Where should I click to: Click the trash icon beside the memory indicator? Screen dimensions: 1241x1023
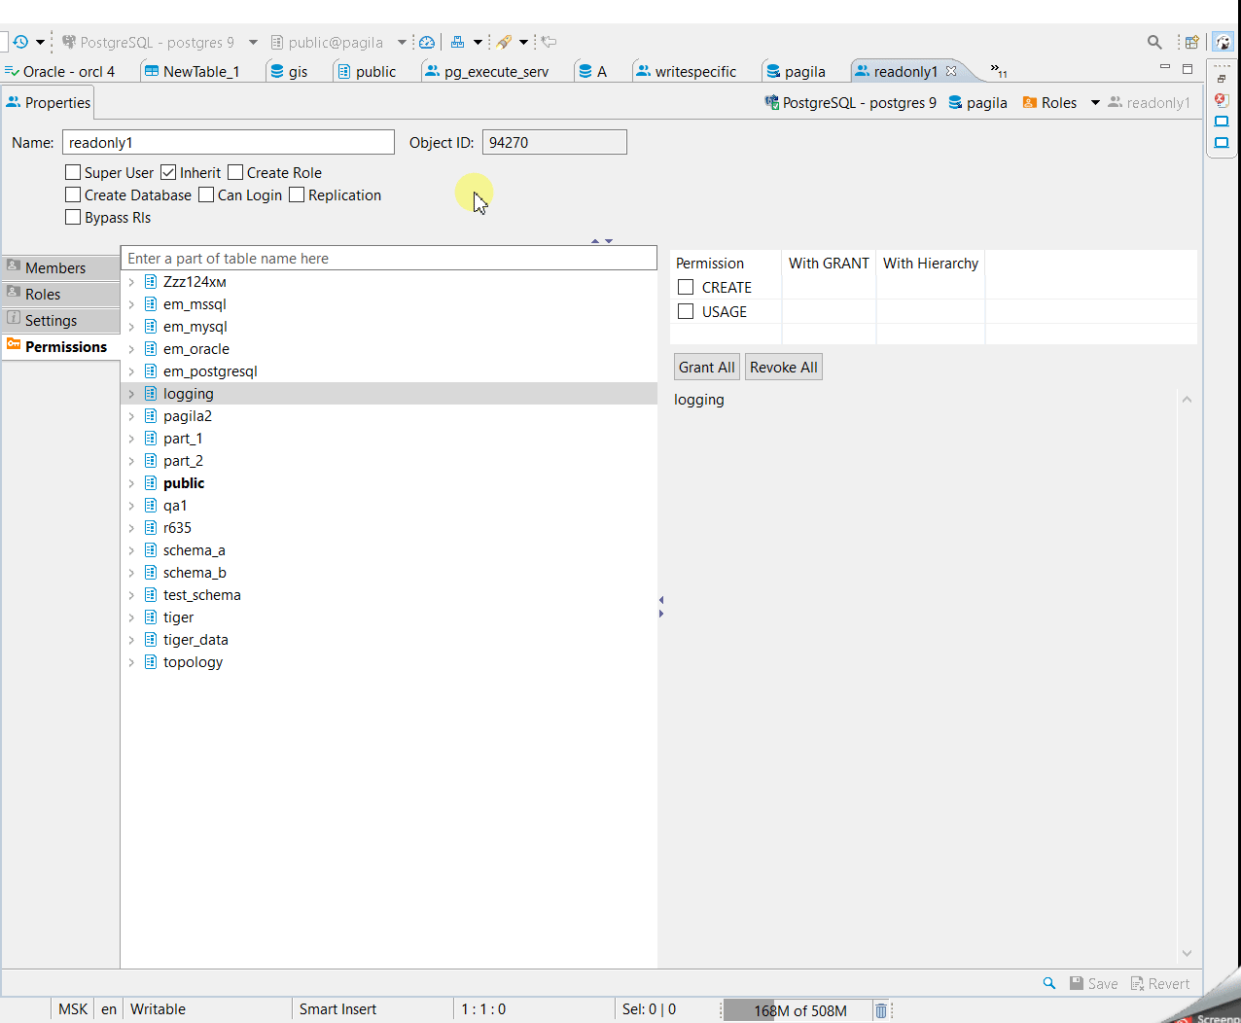[x=881, y=1009]
